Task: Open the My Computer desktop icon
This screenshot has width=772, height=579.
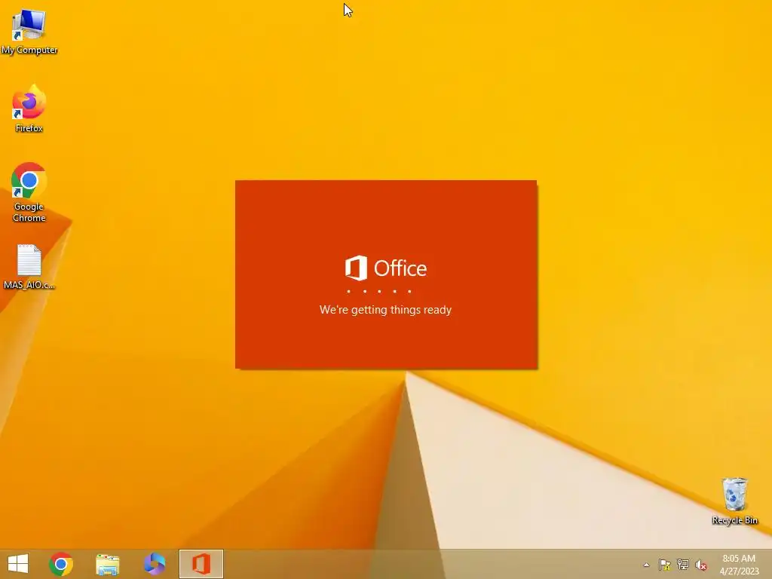Action: pos(29,30)
